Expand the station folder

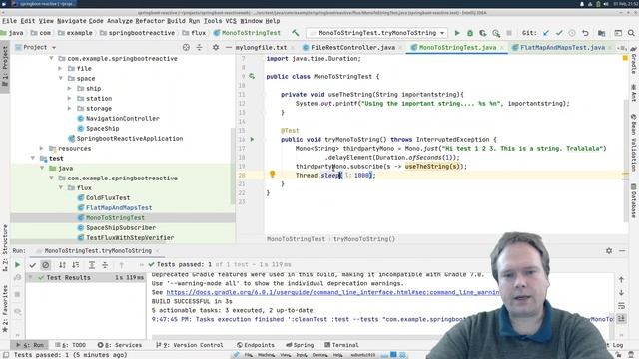[x=70, y=98]
